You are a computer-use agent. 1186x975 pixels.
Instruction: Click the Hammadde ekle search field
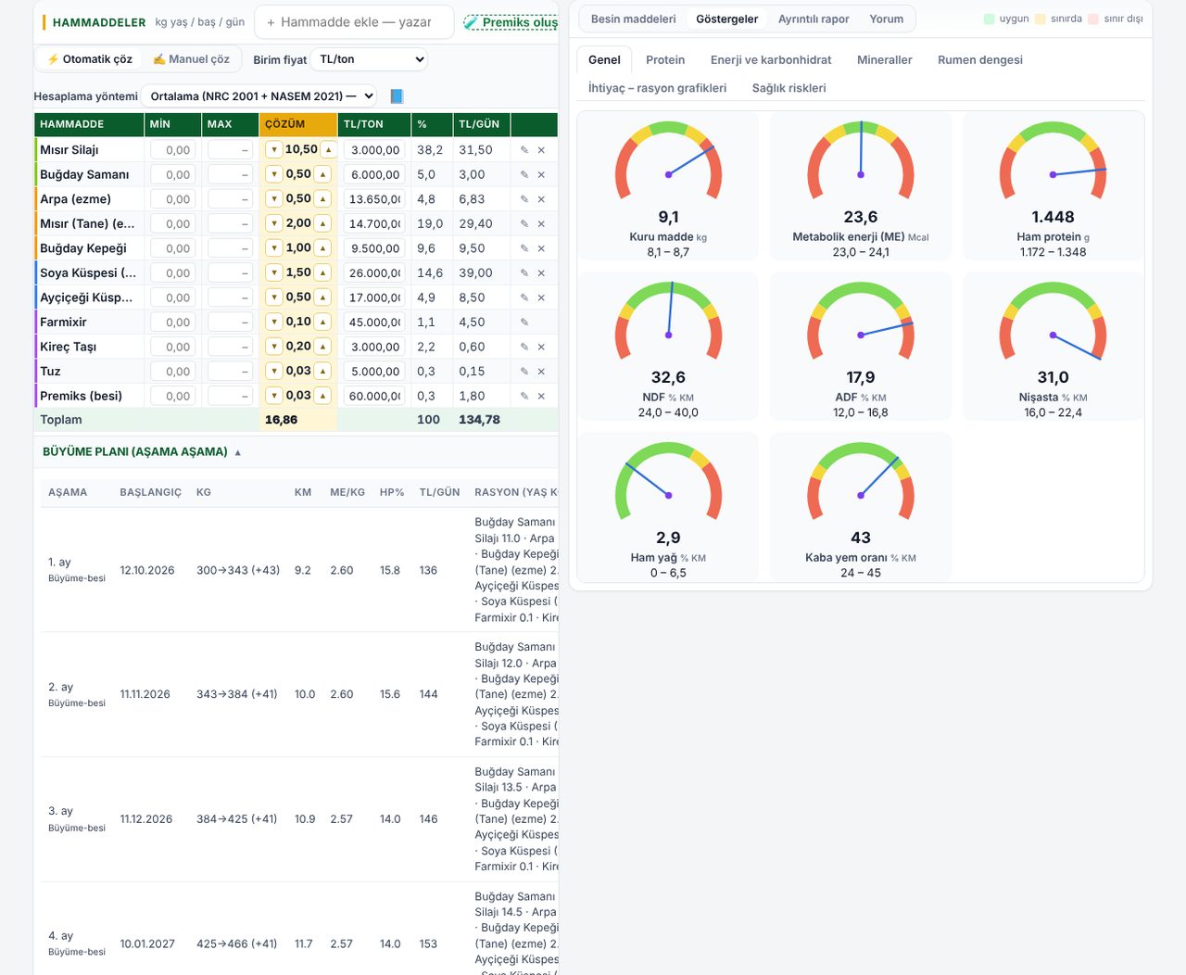click(354, 22)
